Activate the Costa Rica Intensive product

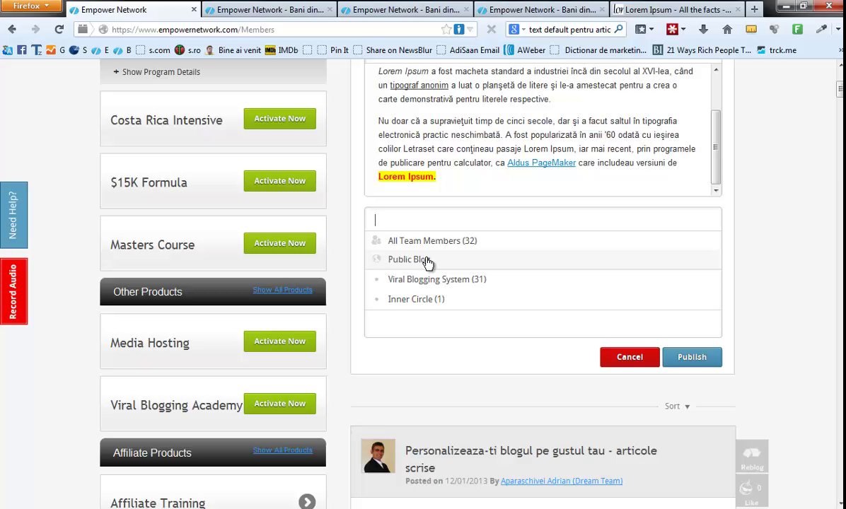tap(279, 119)
